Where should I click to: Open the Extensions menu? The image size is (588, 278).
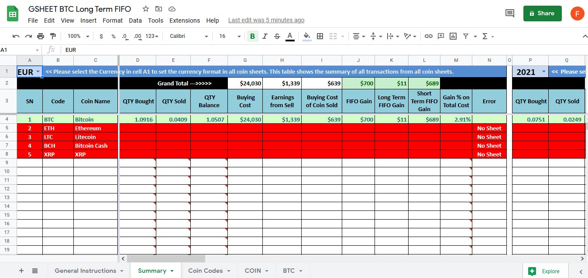[x=185, y=20]
